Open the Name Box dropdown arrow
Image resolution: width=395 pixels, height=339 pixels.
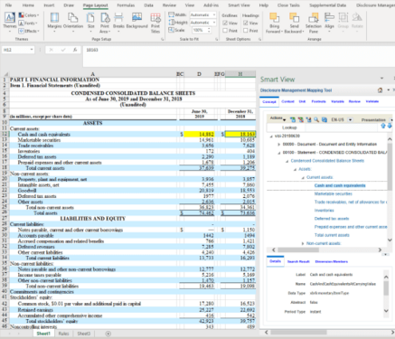tap(32, 50)
